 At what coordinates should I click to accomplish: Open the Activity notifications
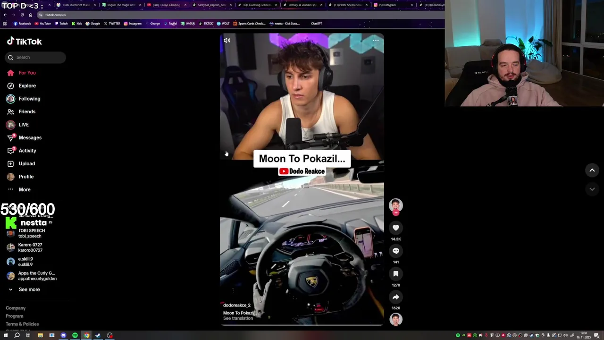(27, 151)
